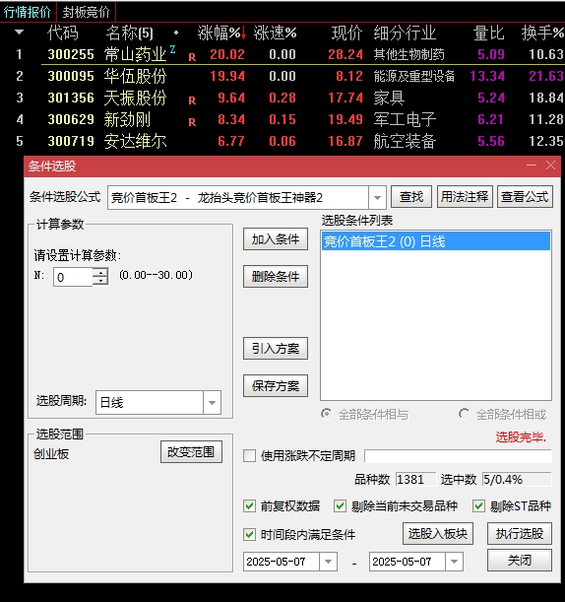Viewport: 565px width, 602px height.
Task: Increase the N parameter spinner
Action: (x=100, y=273)
